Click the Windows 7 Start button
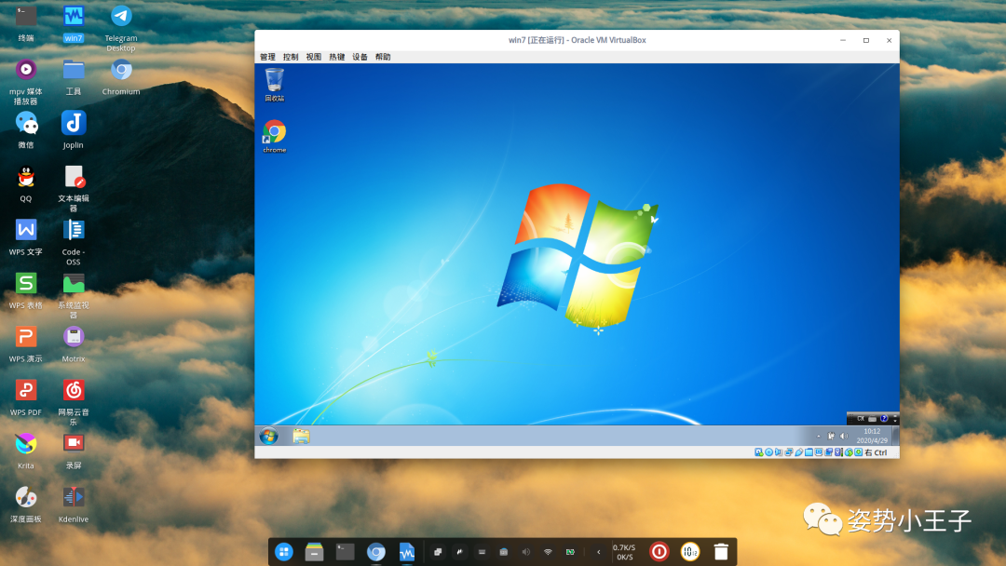The image size is (1006, 566). point(269,436)
